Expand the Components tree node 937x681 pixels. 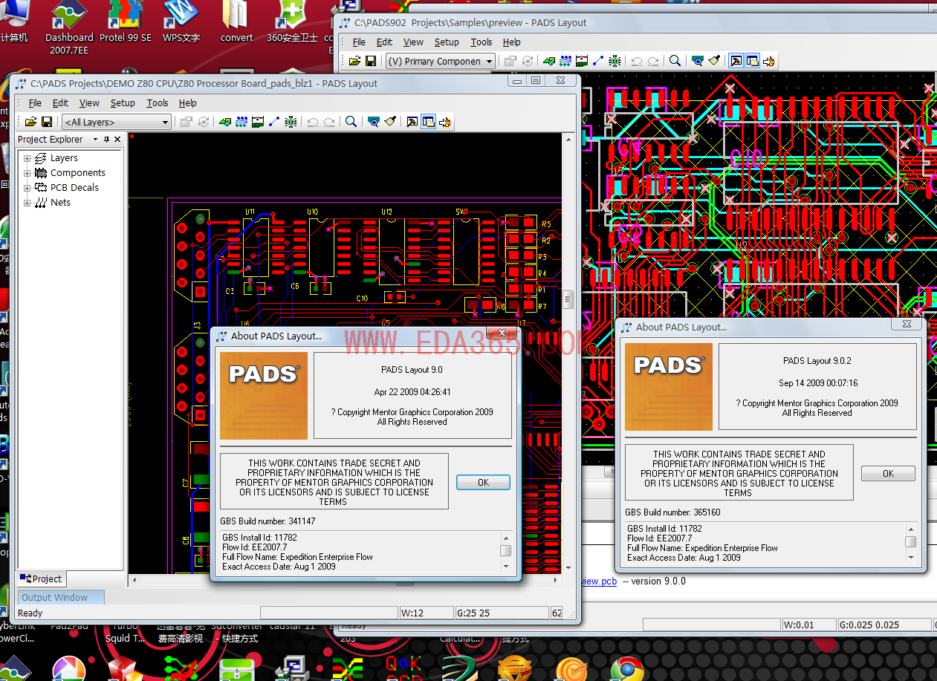[x=27, y=173]
